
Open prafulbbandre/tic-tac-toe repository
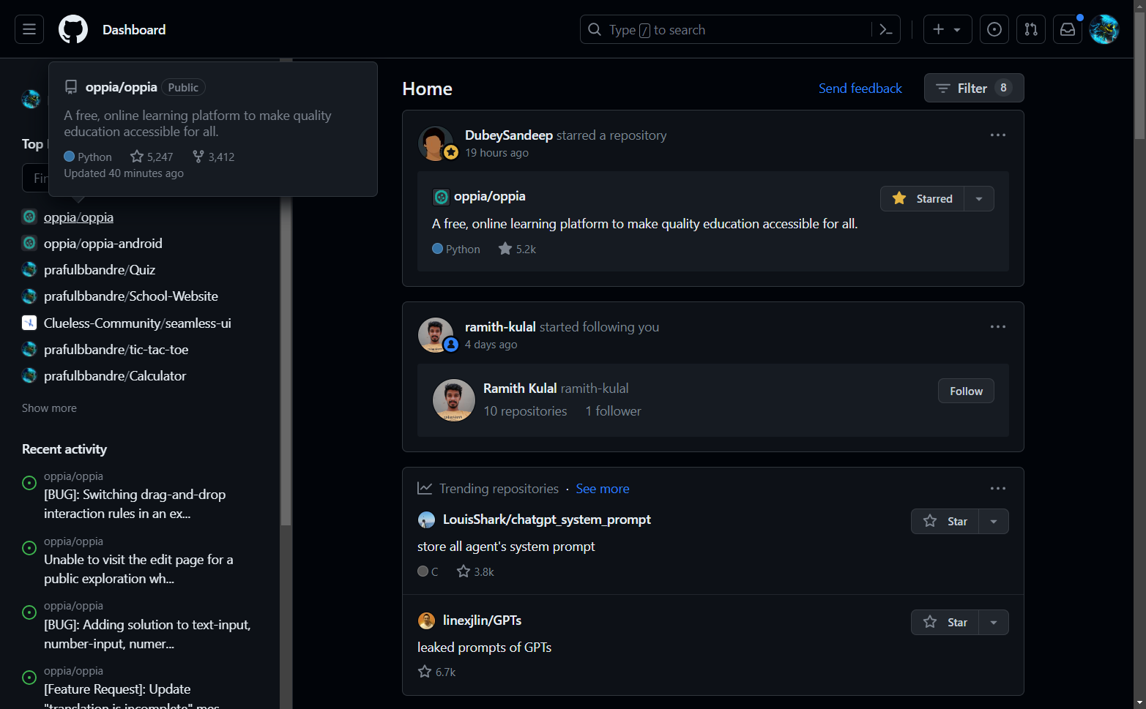[116, 350]
